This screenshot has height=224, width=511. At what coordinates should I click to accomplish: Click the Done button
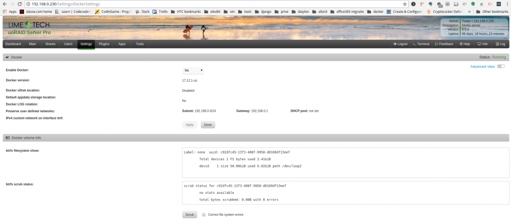[x=208, y=125]
